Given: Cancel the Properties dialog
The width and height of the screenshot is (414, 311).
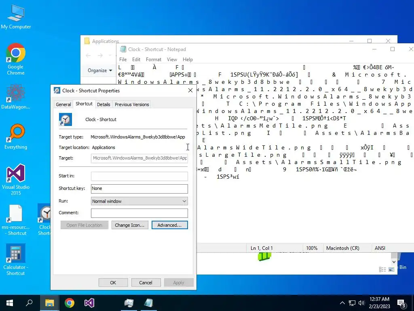Looking at the screenshot, I should pyautogui.click(x=146, y=283).
